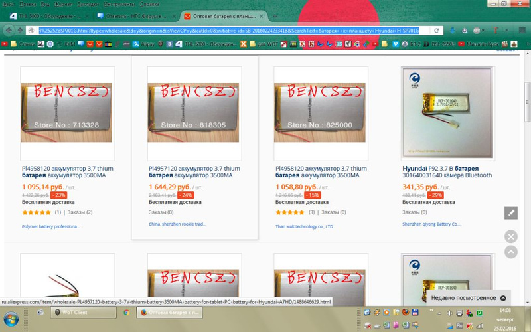The width and height of the screenshot is (531, 332).
Task: Show more bookmarks with the overflow chevron
Action: pyautogui.click(x=527, y=44)
